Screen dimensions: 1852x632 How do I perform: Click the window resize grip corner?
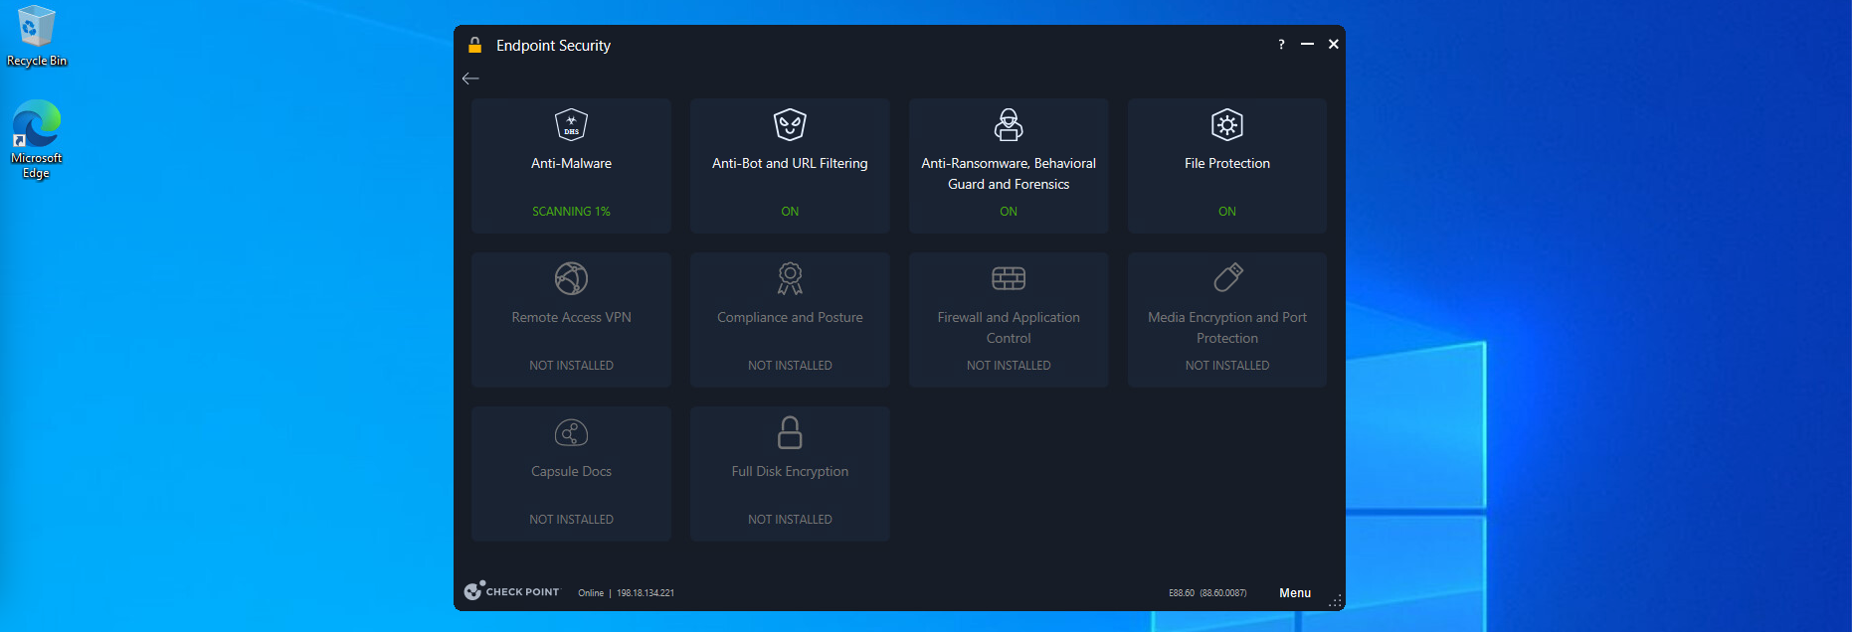tap(1336, 601)
